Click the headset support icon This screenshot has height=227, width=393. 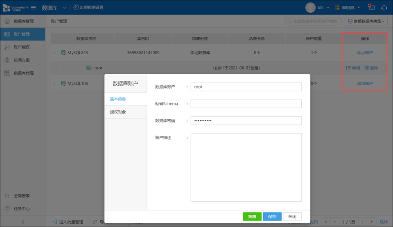pyautogui.click(x=384, y=7)
